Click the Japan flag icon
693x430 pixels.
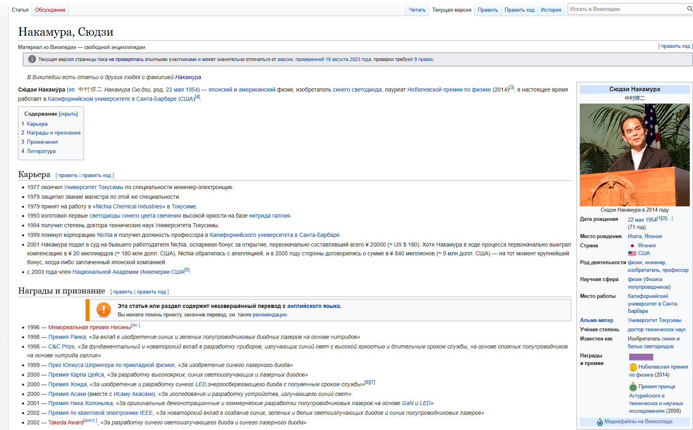point(632,246)
